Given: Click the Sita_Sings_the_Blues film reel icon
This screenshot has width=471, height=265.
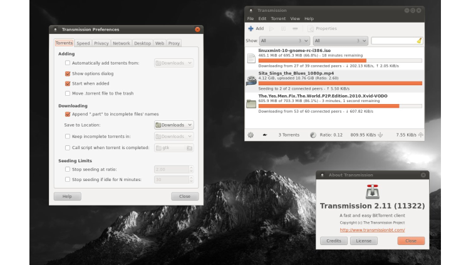Looking at the screenshot, I should [x=251, y=81].
